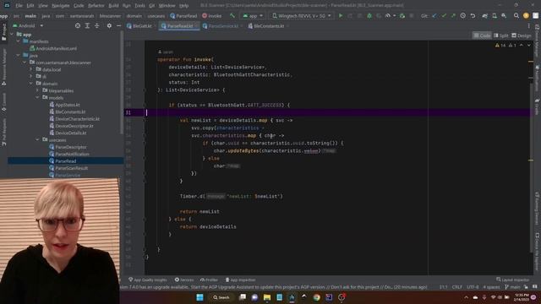Click CRLF line separator in status bar
The image size is (541, 304).
click(x=457, y=287)
